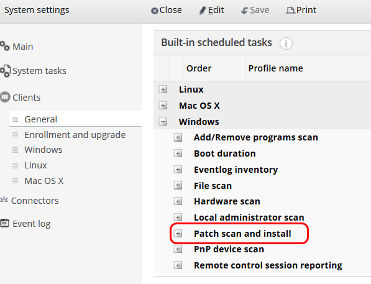Click the Event log icon

pyautogui.click(x=5, y=223)
